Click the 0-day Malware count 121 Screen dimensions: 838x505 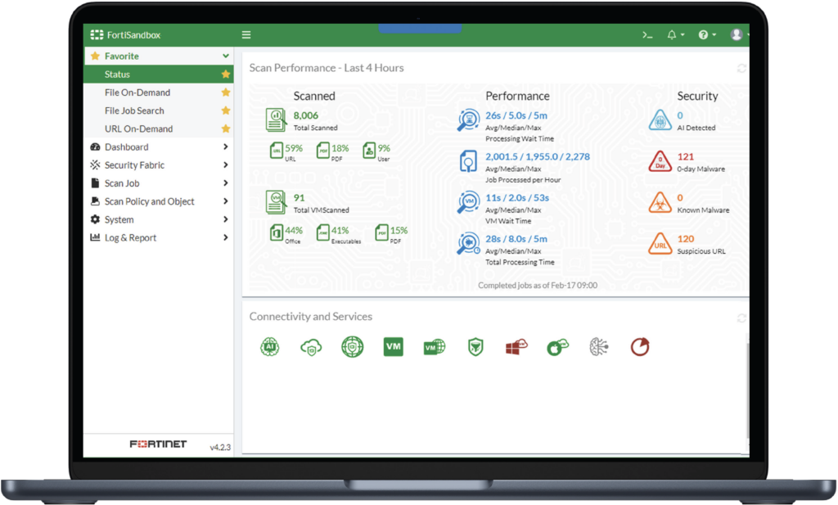click(685, 156)
